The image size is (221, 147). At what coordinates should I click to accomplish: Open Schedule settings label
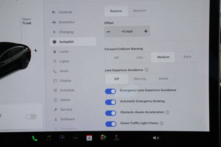[67, 90]
